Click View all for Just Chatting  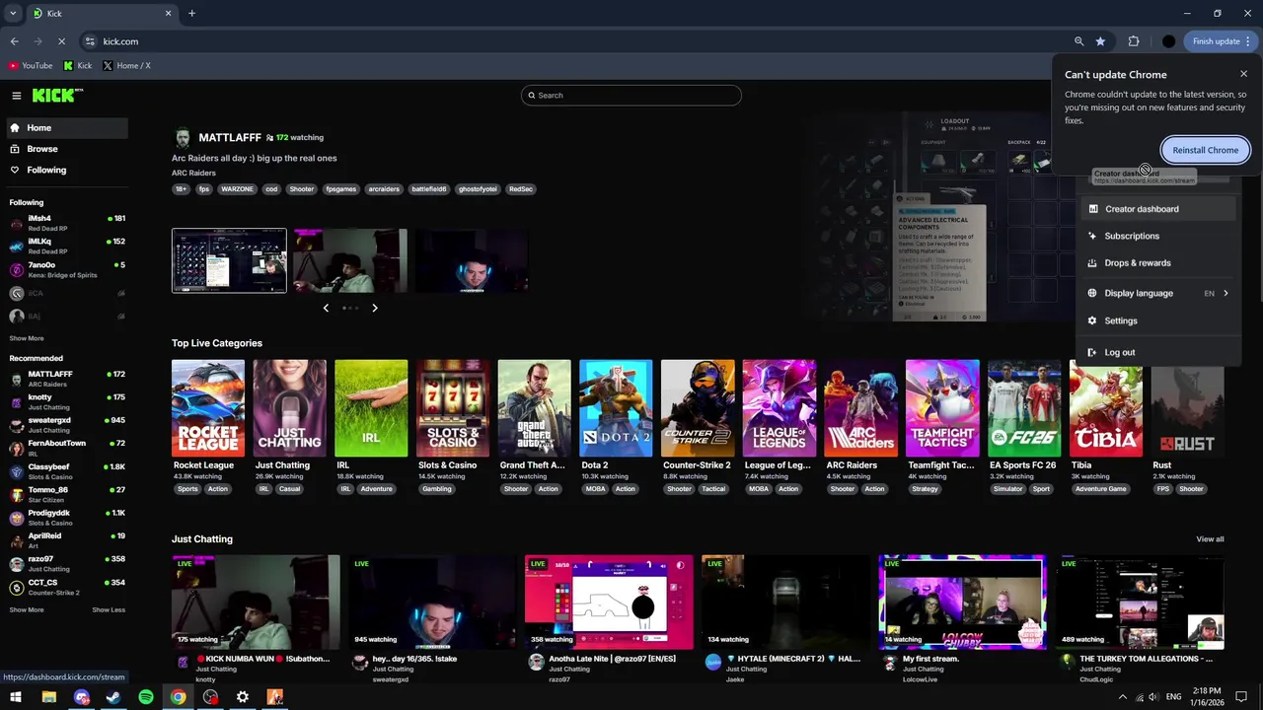[x=1210, y=539]
